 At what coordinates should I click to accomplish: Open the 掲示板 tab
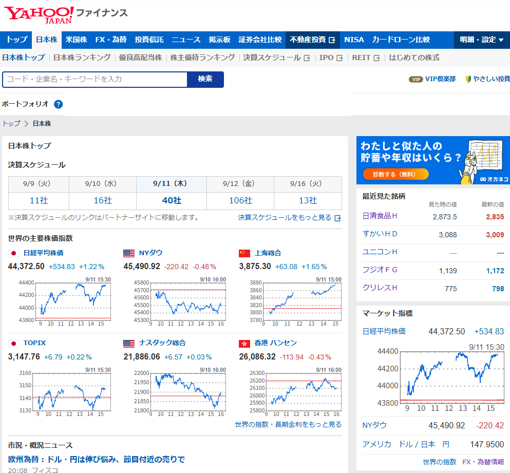219,40
